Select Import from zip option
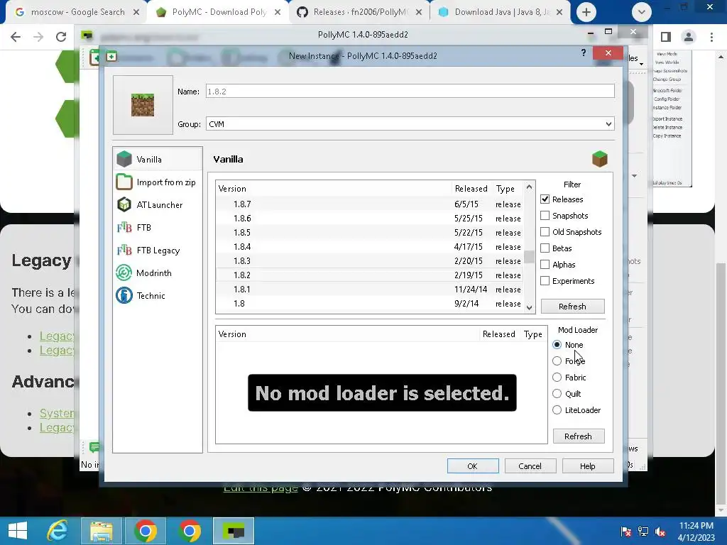The image size is (727, 545). [158, 182]
